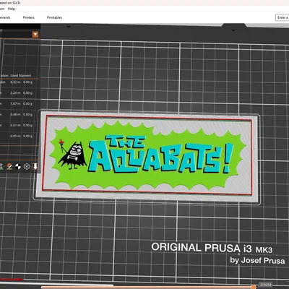This screenshot has width=289, height=289.
Task: Switch to the Printers tab
Action: pos(29,17)
